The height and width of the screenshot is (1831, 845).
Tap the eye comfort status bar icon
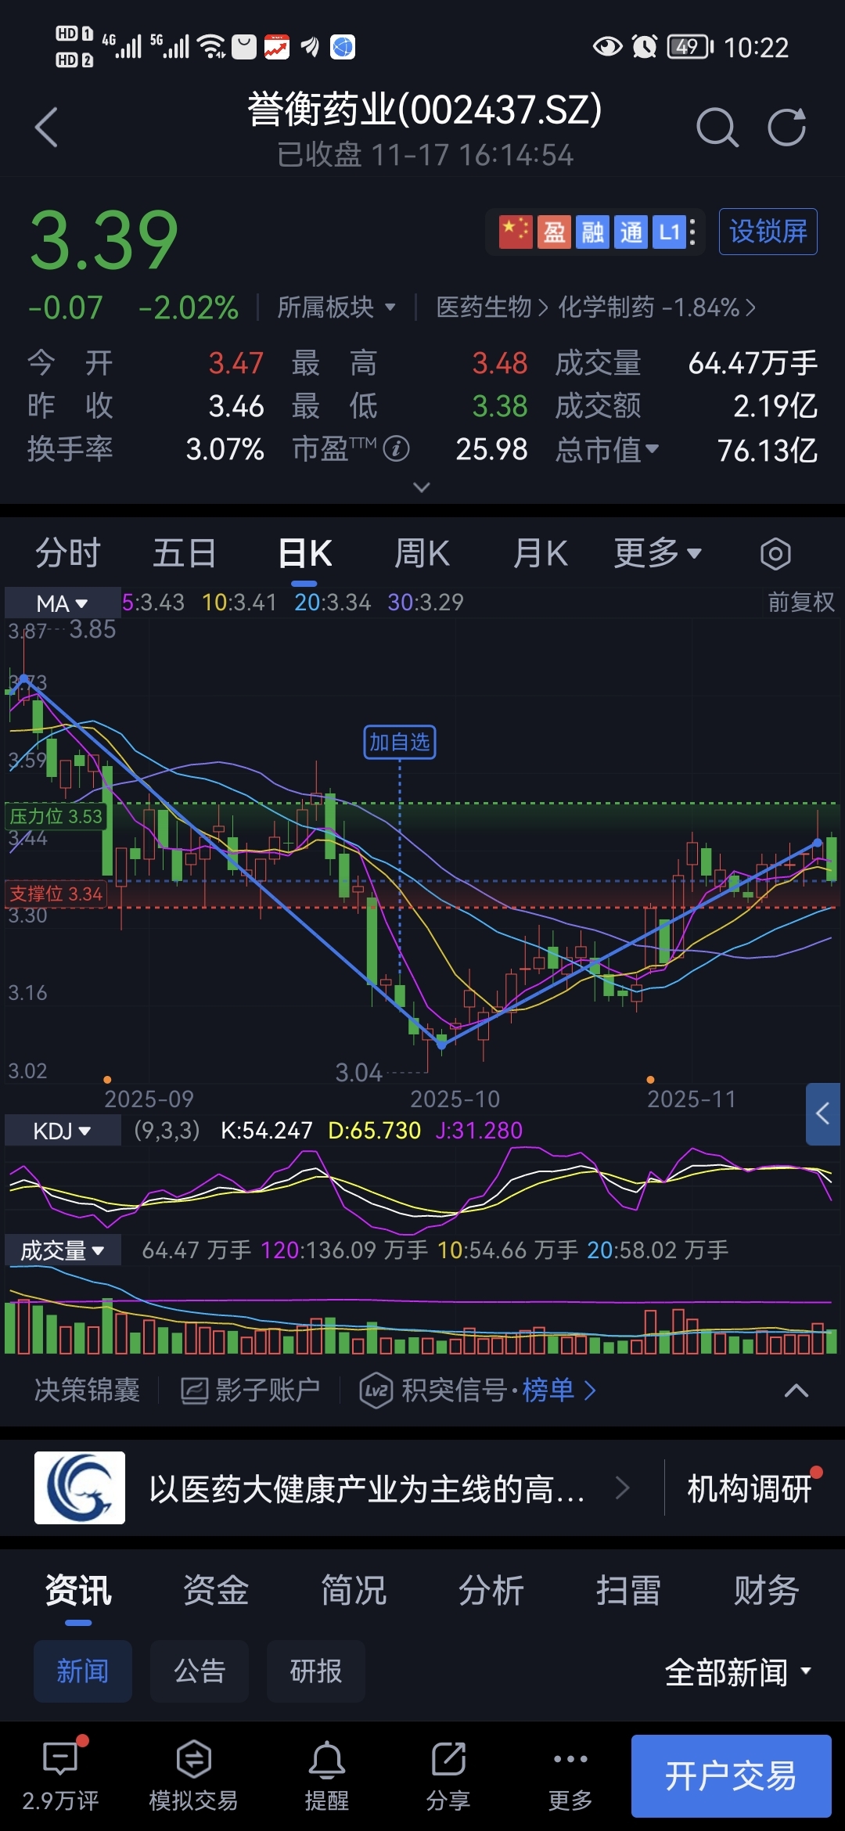tap(608, 47)
